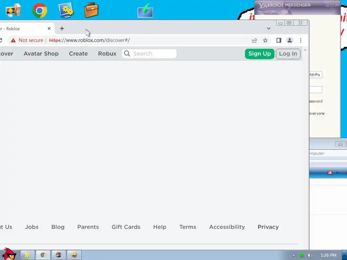Open the red-blue round taskbar icon
Image resolution: width=347 pixels, height=260 pixels.
(x=58, y=255)
